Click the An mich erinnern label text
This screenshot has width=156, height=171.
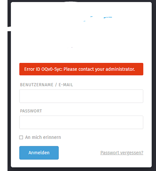[43, 137]
